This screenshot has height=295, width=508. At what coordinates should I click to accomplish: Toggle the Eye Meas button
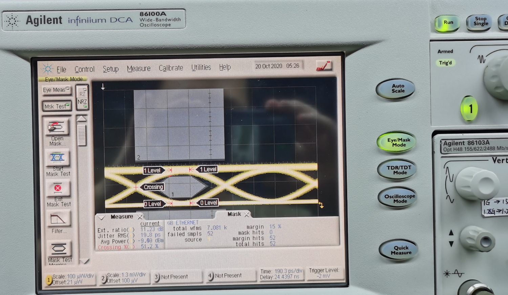(x=56, y=90)
